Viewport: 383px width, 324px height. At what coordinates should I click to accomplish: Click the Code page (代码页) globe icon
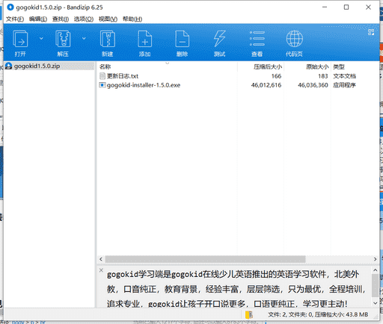pos(295,39)
